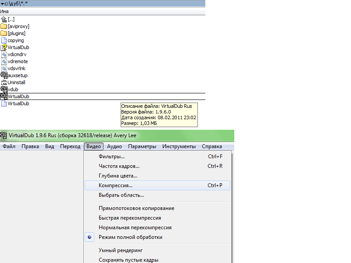Open the Аудио menu
This screenshot has height=263, width=351.
coord(114,146)
